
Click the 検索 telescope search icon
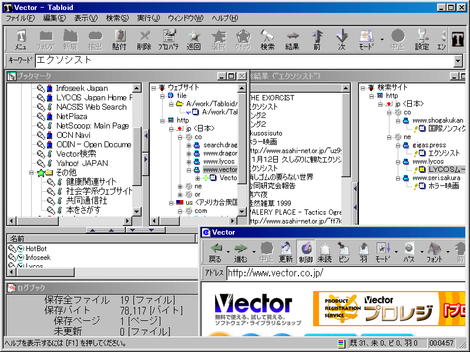[x=267, y=39]
